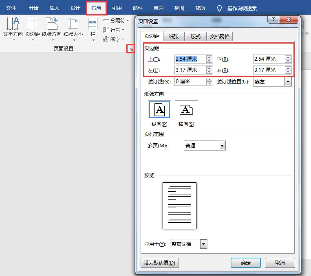Open the 分隔符 breaks menu

pos(116,20)
